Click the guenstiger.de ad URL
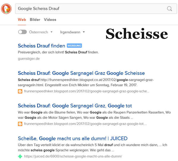The image size is (178, 161). coord(29,58)
